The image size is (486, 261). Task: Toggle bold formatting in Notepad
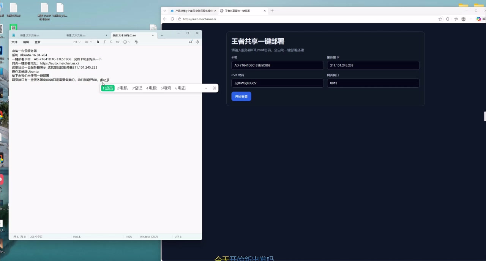click(98, 42)
